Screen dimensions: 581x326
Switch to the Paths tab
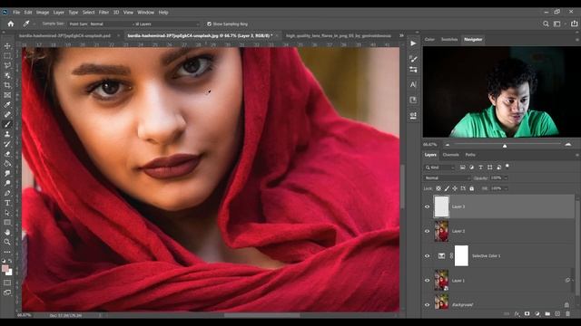click(470, 155)
